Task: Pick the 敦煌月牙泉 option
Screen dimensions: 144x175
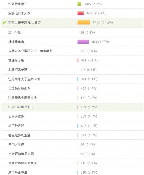Action: [72, 60]
